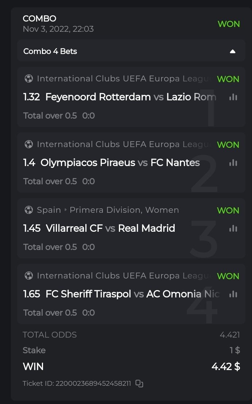Click the Ticket ID text

[77, 384]
